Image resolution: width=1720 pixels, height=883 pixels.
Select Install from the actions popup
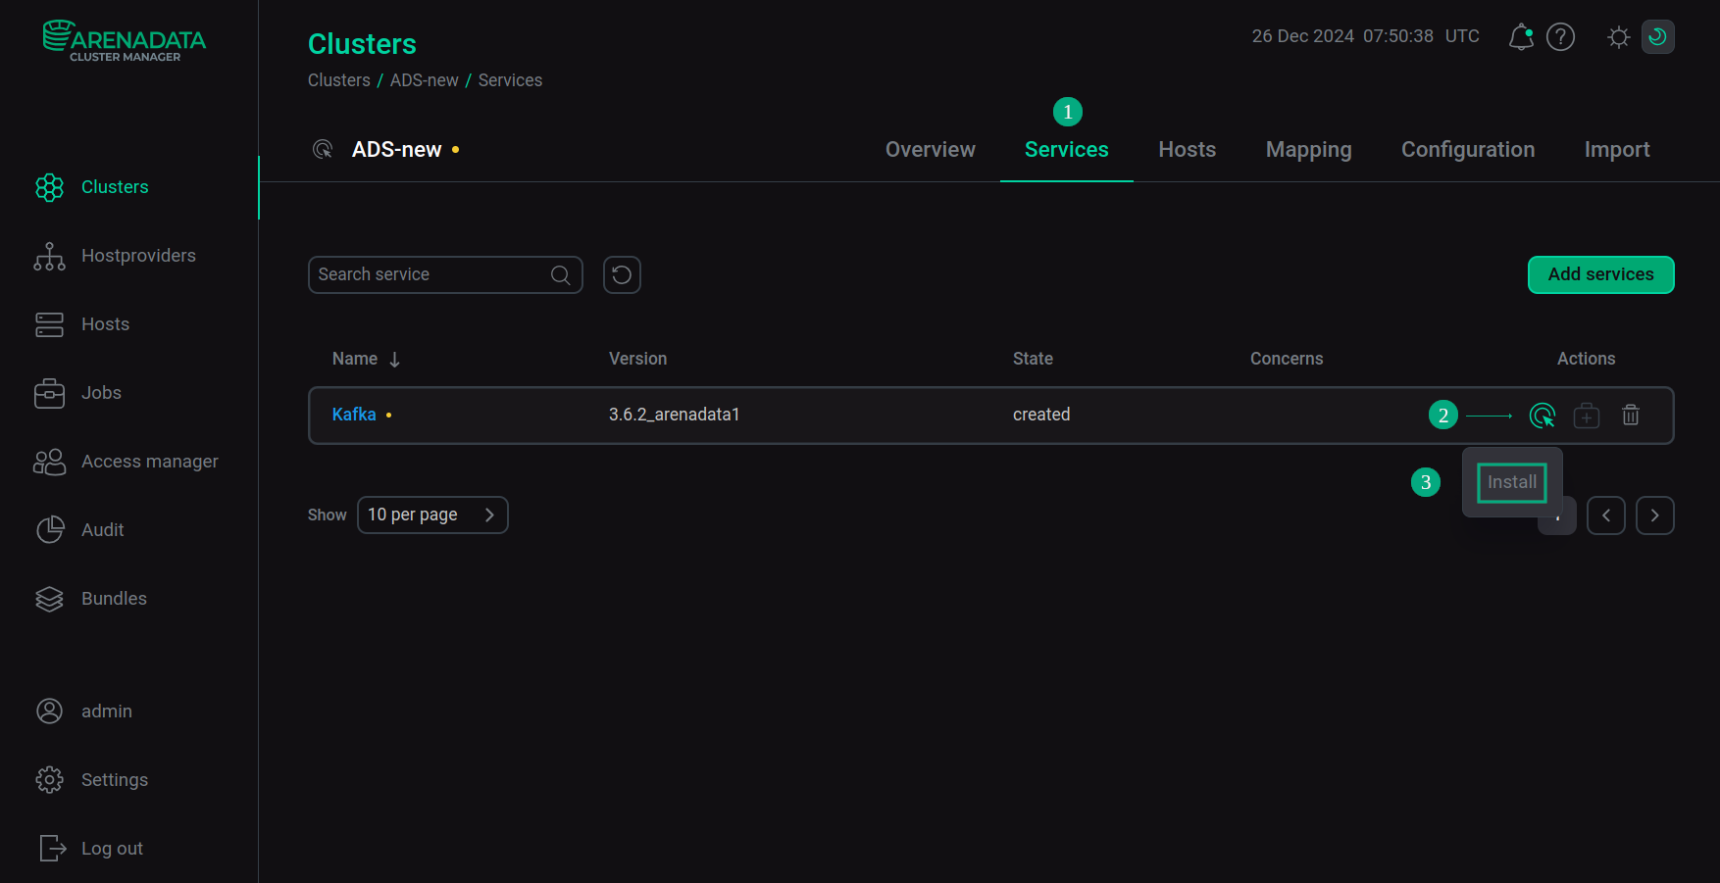pyautogui.click(x=1511, y=482)
